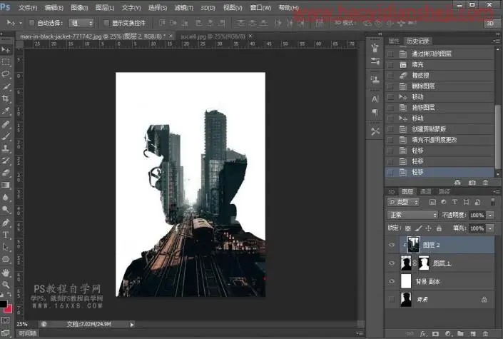
Task: Open Move tool preset picker arrow
Action: [21, 23]
